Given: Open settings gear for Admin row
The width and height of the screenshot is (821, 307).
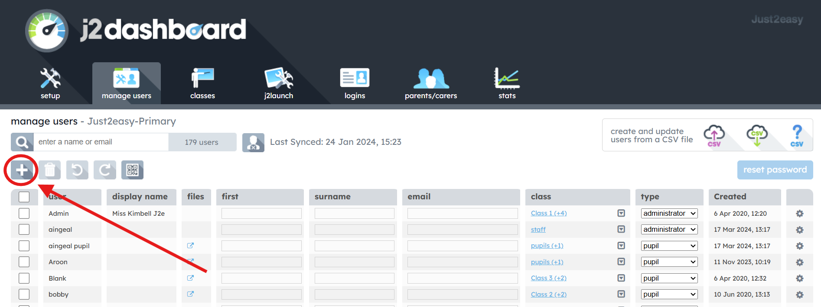Looking at the screenshot, I should click(x=800, y=214).
